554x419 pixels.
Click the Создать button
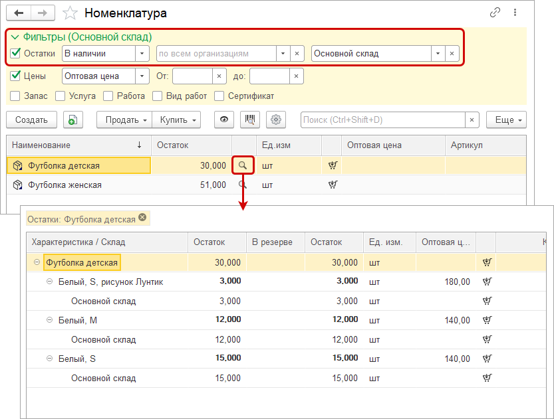tap(31, 120)
